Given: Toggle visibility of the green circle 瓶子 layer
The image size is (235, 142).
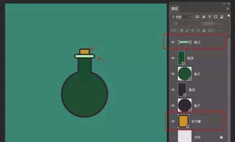Looking at the screenshot, I should point(173,74).
